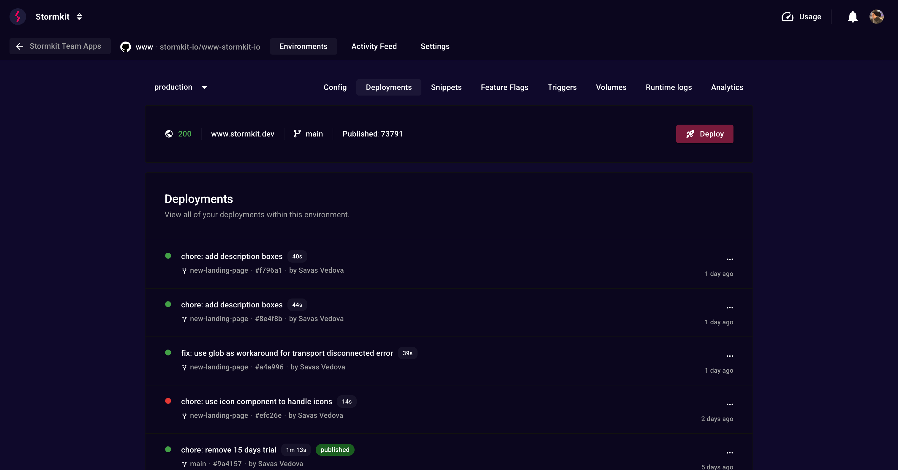Viewport: 898px width, 470px height.
Task: Click the Stormkit lightning logo
Action: click(18, 16)
